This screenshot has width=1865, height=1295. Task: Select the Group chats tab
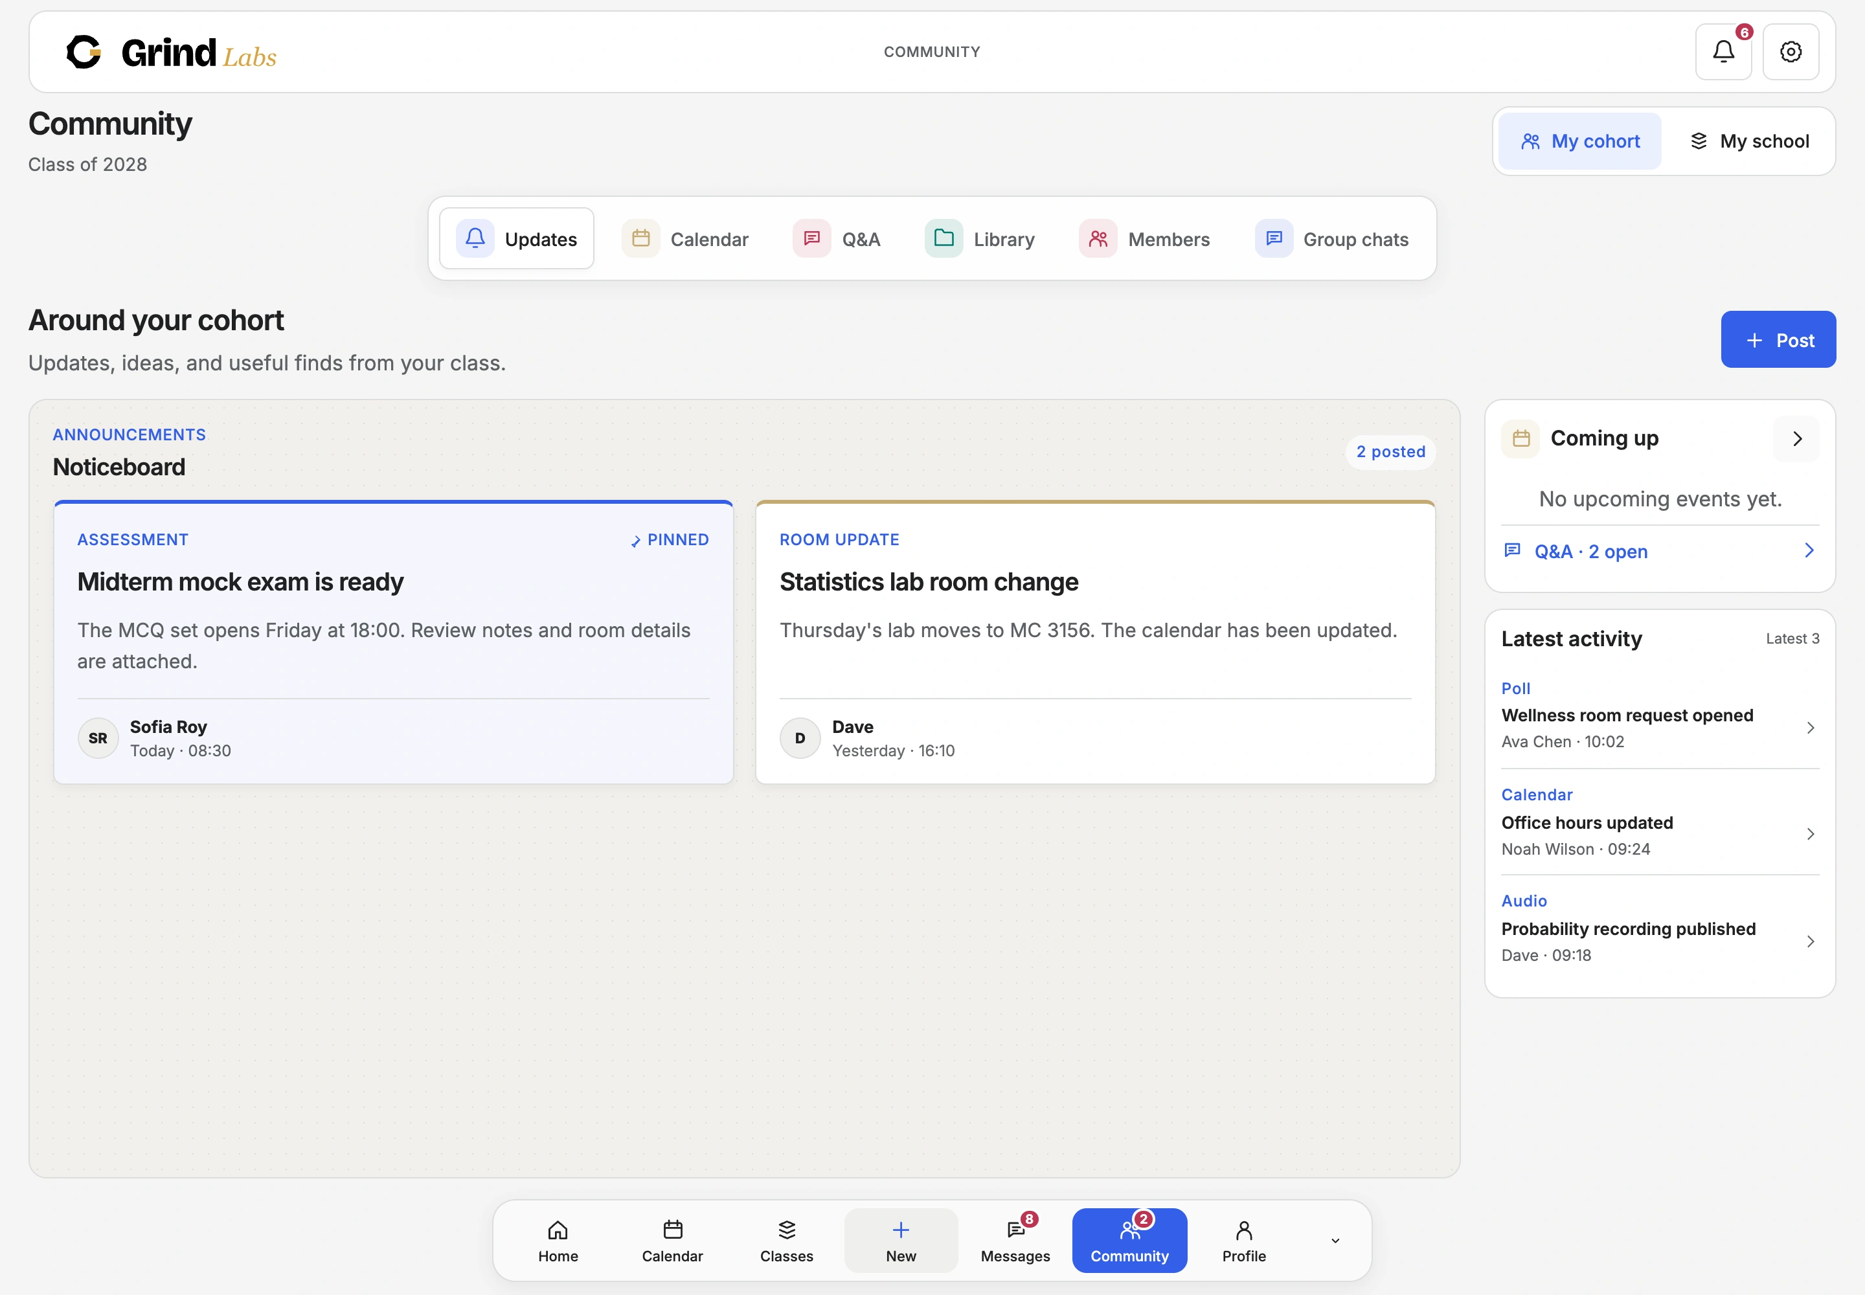[1332, 238]
